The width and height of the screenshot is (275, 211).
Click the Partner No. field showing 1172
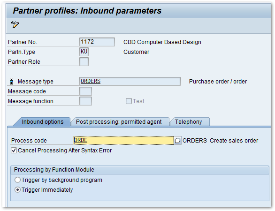[97, 42]
